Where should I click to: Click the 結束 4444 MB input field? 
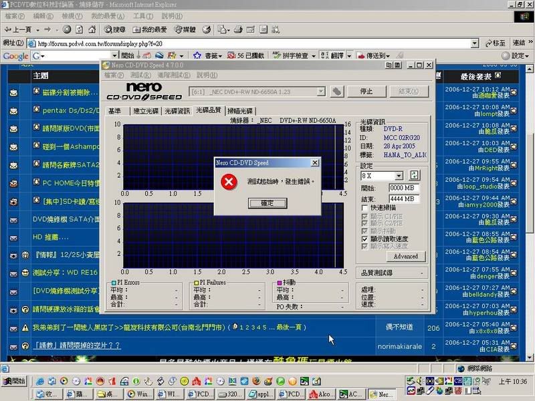404,198
